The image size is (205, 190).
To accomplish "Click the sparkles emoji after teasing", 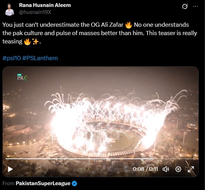I will (35, 42).
